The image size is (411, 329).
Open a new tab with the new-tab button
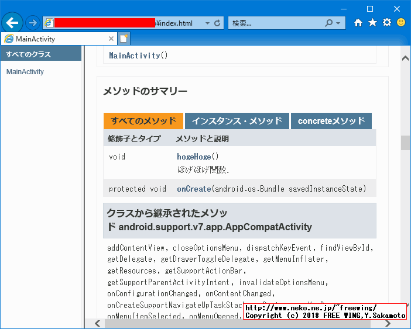click(124, 39)
